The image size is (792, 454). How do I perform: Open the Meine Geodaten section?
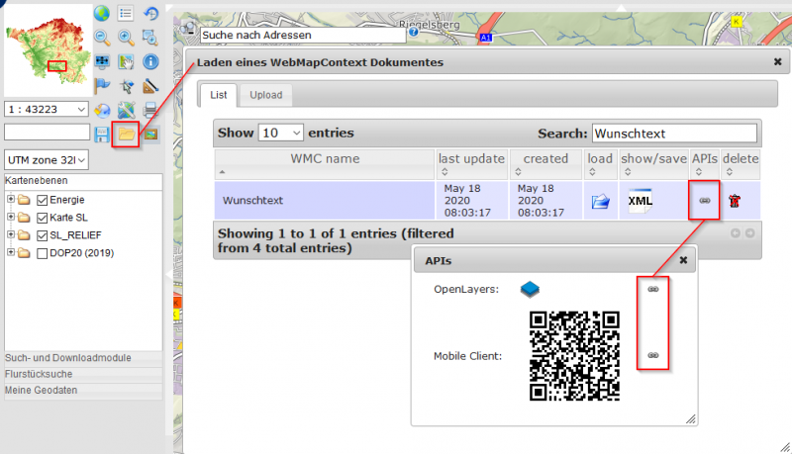83,390
